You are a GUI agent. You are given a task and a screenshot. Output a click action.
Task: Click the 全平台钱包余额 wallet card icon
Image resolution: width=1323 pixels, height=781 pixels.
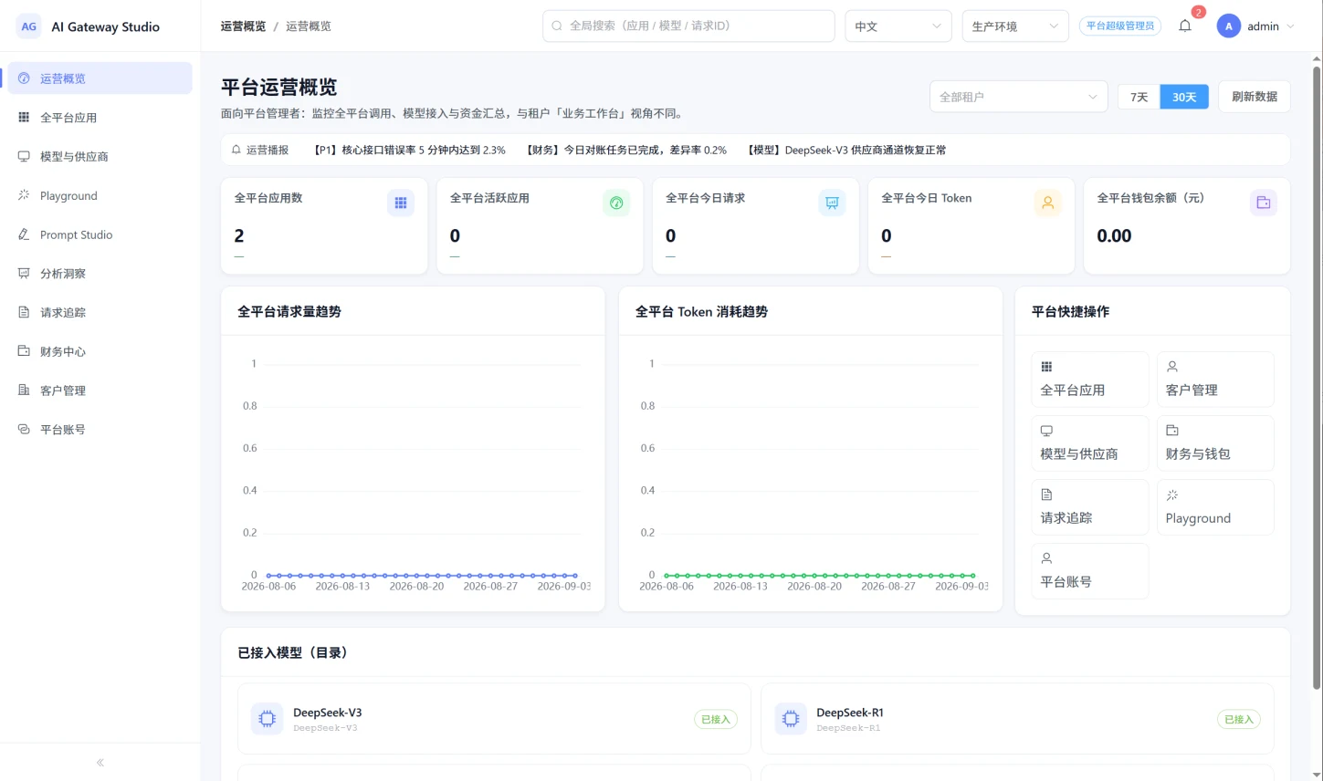1263,203
